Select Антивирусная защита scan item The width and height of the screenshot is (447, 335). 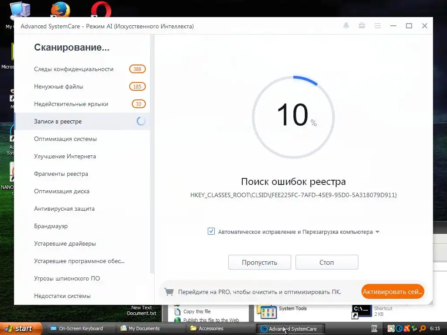click(x=82, y=209)
